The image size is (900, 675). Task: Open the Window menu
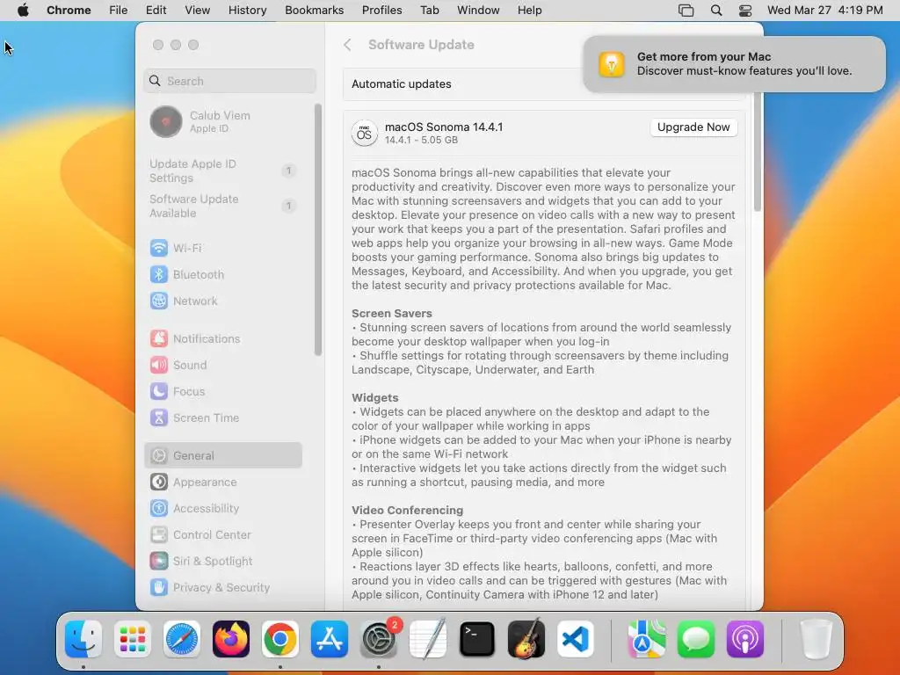click(478, 11)
